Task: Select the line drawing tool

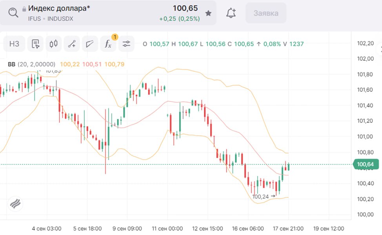Action: (x=72, y=44)
